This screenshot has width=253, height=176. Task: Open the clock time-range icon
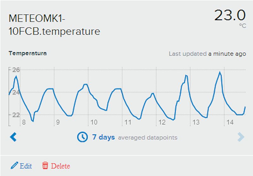point(83,137)
